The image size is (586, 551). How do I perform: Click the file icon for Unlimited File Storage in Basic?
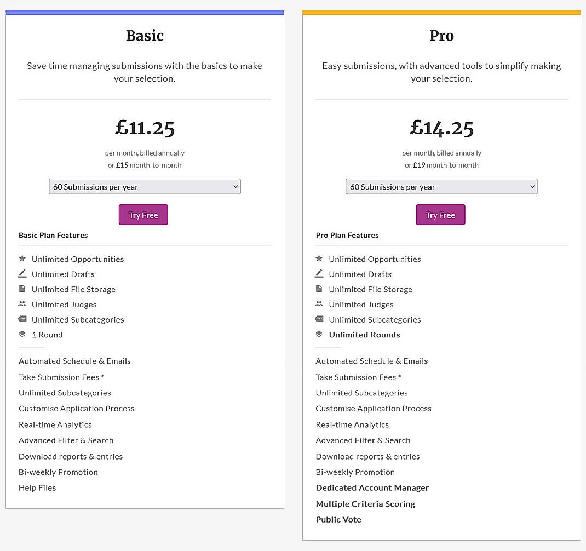click(x=22, y=289)
